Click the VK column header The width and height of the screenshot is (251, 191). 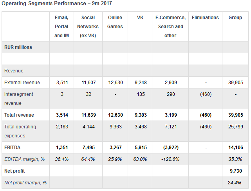pyautogui.click(x=140, y=18)
